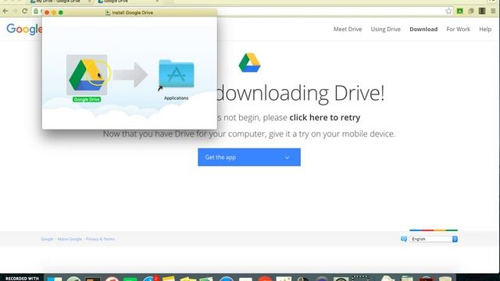Screen dimensions: 500x281
Task: Click the 'give it a try on your mobile device' text
Action: pos(331,133)
